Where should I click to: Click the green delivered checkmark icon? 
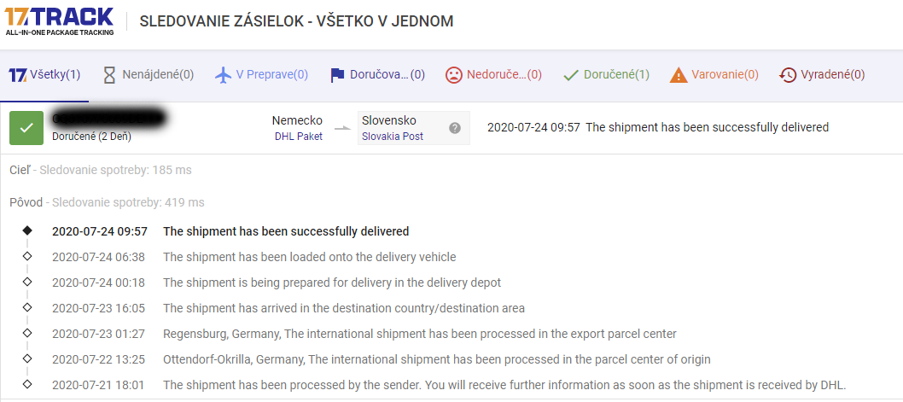coord(26,128)
